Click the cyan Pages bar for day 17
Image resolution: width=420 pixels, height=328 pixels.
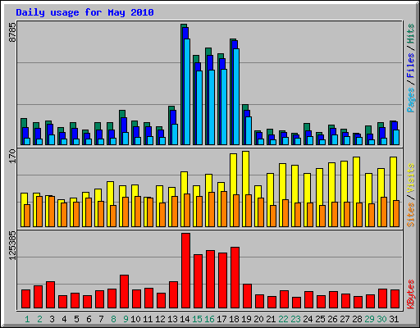point(224,107)
